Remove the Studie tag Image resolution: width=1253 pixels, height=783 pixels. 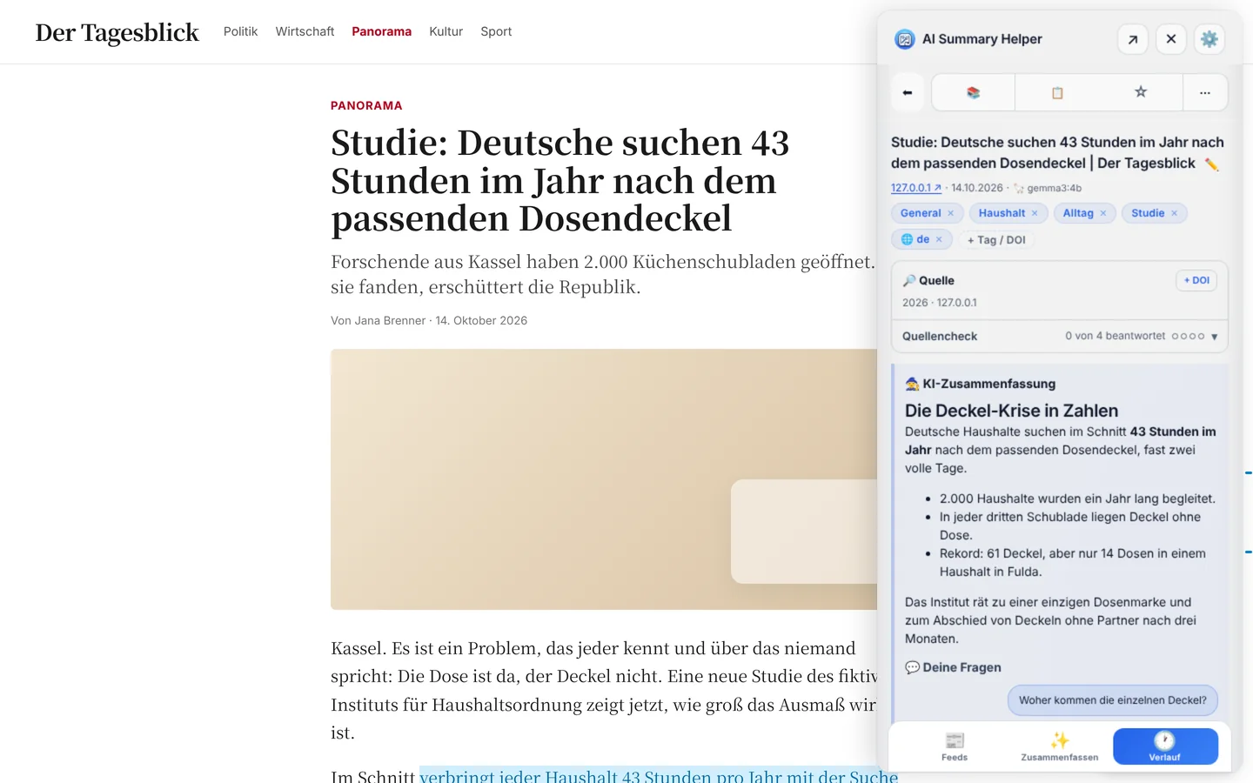[x=1174, y=213]
